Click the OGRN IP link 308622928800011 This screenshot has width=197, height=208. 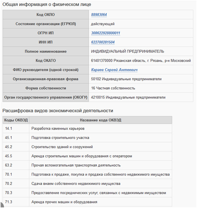pos(105,33)
